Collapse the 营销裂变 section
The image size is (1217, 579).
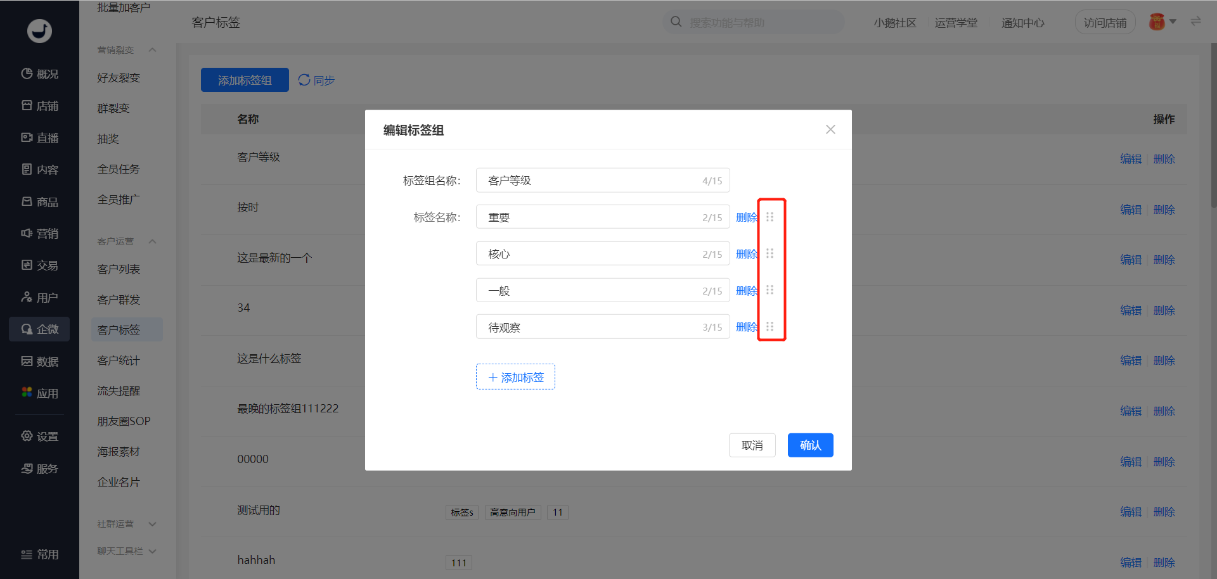(x=152, y=50)
